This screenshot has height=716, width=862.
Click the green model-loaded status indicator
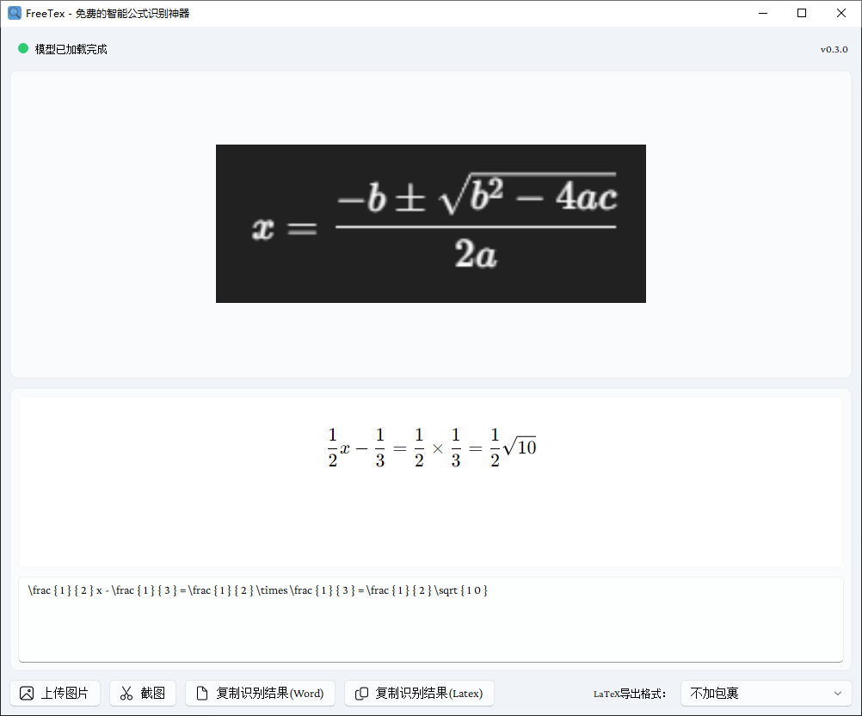pyautogui.click(x=23, y=48)
